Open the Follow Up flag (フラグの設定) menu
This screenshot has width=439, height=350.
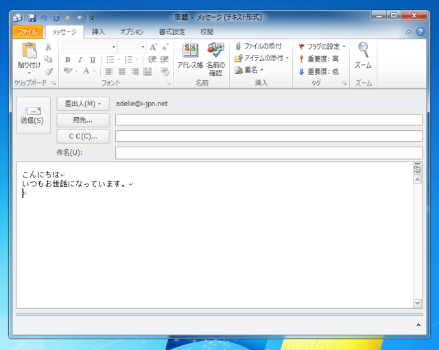pos(322,47)
